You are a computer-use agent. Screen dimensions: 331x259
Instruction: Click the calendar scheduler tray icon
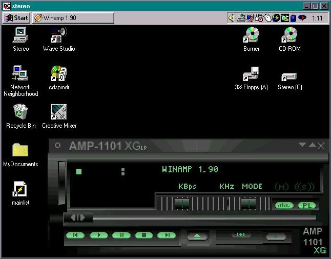coord(259,18)
